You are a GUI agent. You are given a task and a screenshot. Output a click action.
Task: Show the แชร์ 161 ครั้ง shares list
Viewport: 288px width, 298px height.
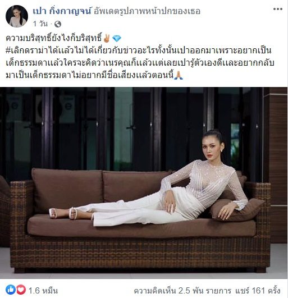tap(258, 290)
